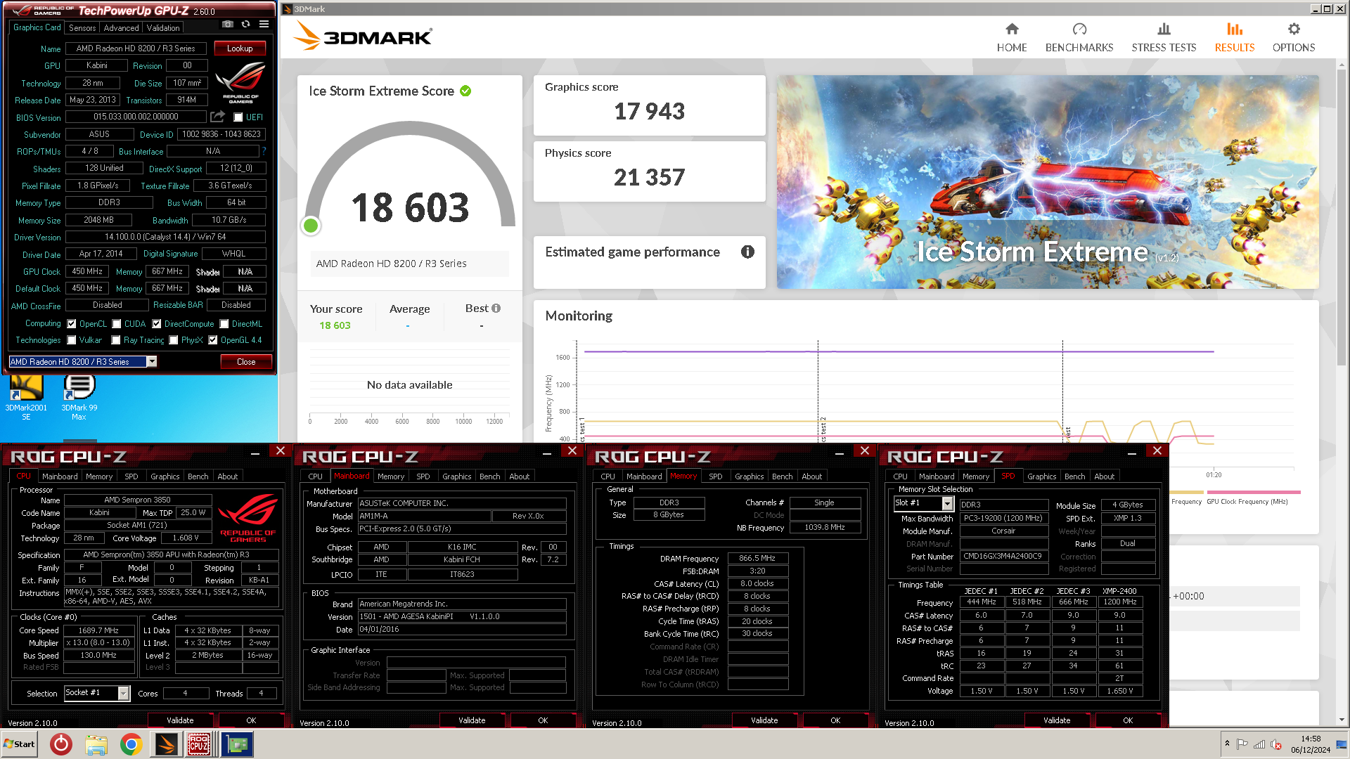
Task: Click OK in the SPD CPU-Z window
Action: [1128, 720]
